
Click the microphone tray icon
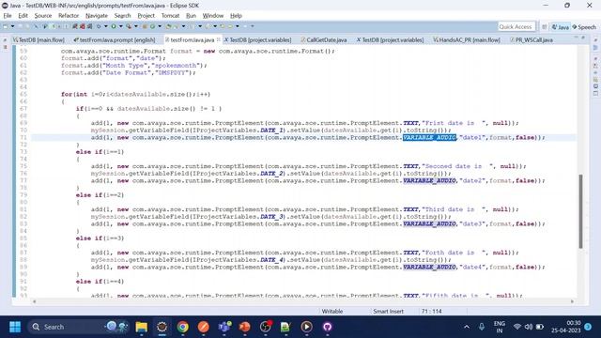click(x=482, y=327)
